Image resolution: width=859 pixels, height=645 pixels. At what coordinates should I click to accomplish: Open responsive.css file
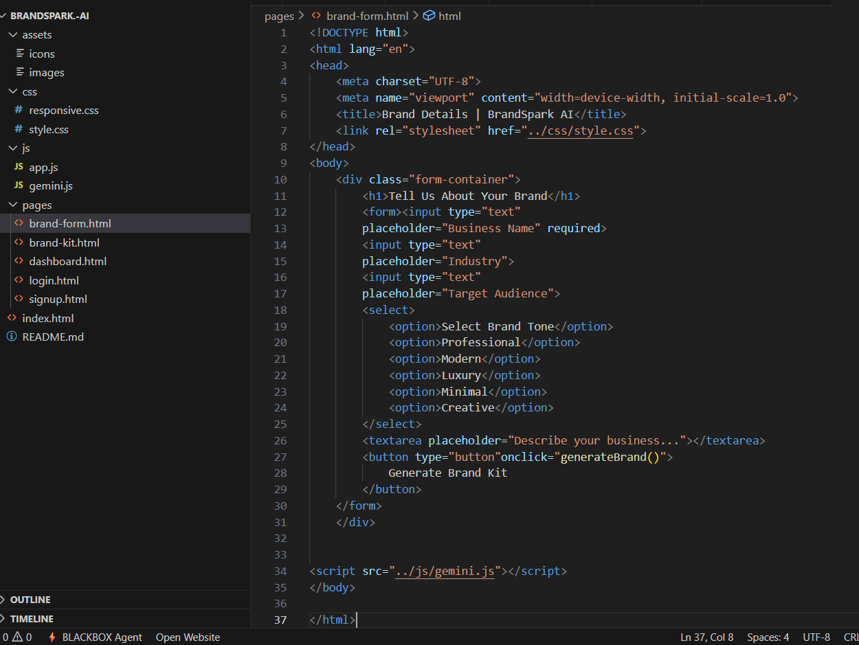[64, 110]
